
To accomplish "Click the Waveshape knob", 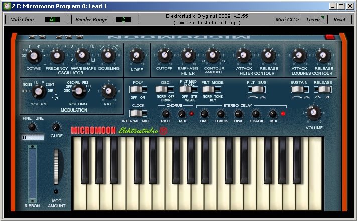I will click(82, 55).
